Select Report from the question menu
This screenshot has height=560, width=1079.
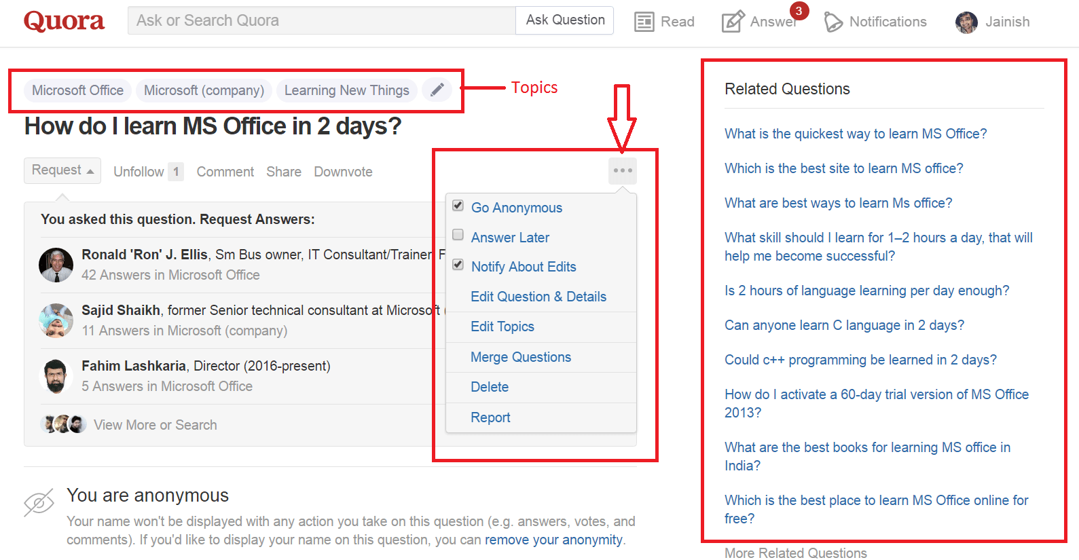[490, 417]
